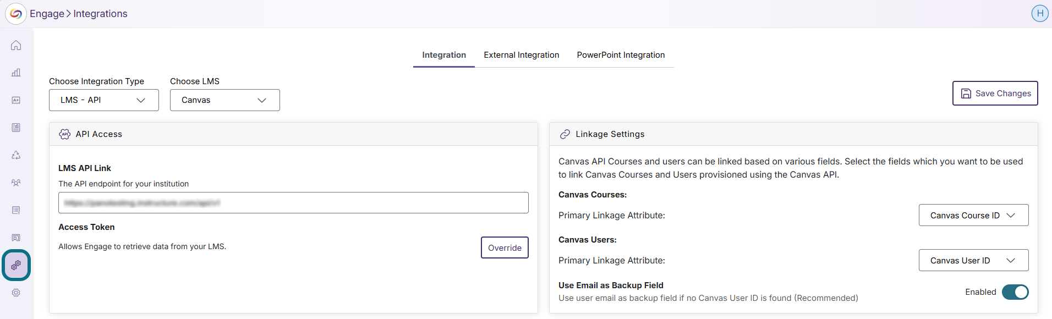1052x319 pixels.
Task: Click into the LMS API Link field
Action: (293, 203)
